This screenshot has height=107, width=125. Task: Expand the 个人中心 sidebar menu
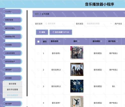tap(12, 11)
